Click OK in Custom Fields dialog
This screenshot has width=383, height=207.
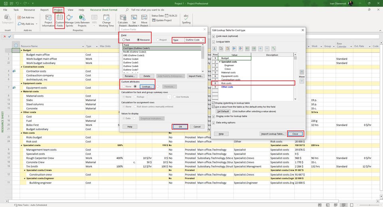[x=180, y=127]
